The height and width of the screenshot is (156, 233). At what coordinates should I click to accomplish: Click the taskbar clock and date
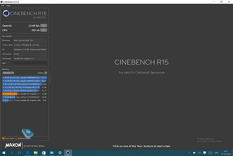click(x=226, y=153)
